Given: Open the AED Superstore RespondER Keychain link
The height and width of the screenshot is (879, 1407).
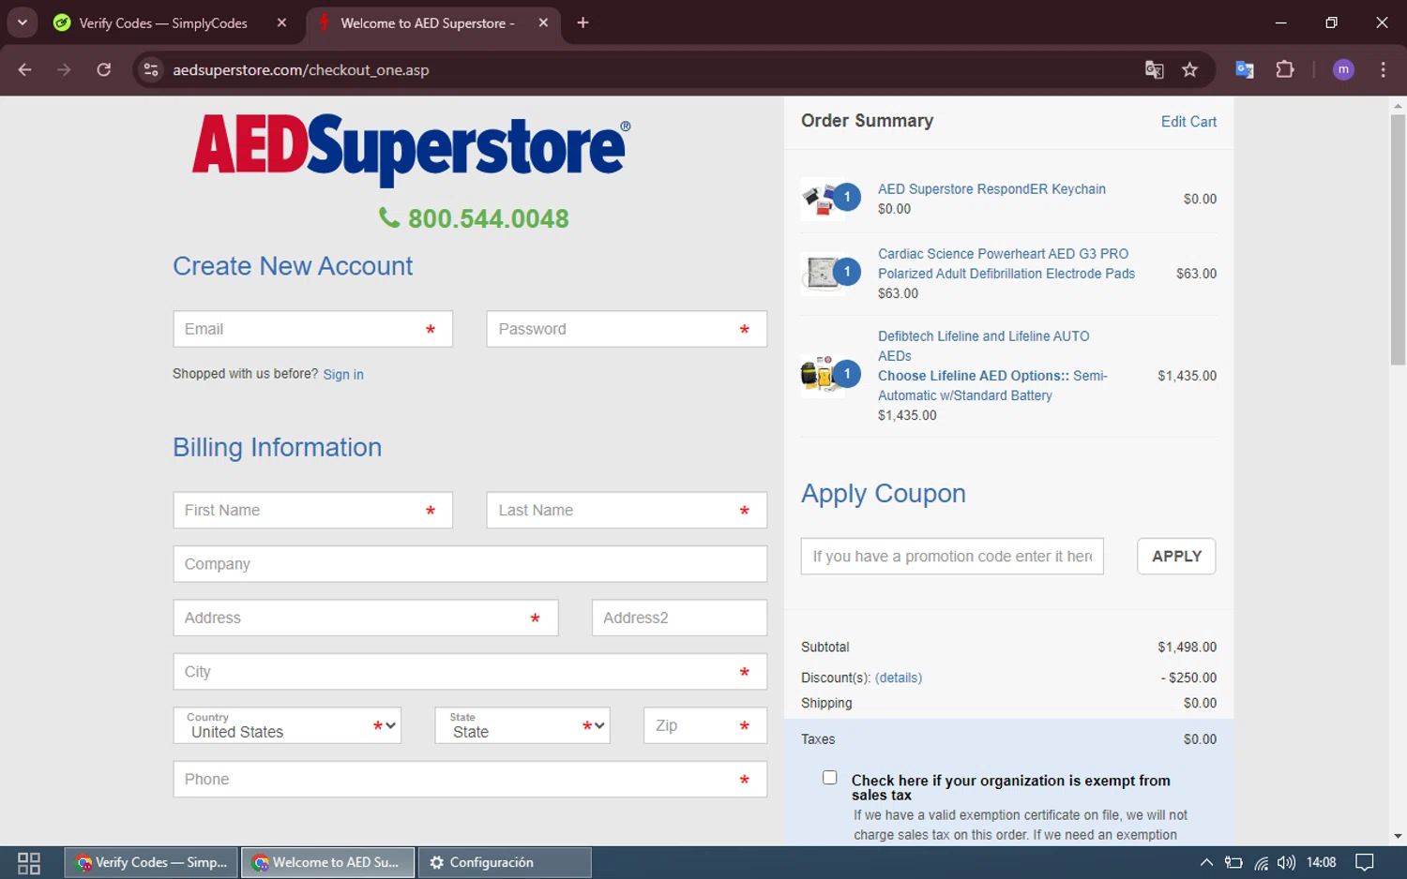Looking at the screenshot, I should 991,188.
